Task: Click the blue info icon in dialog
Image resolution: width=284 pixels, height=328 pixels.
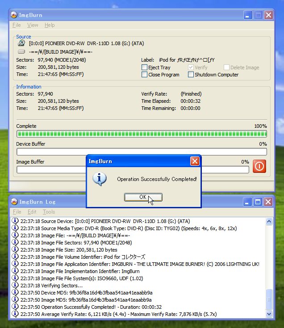Action: click(99, 179)
